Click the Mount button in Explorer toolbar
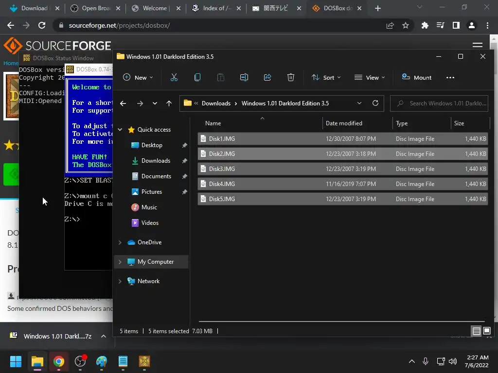This screenshot has height=373, width=498. point(417,77)
